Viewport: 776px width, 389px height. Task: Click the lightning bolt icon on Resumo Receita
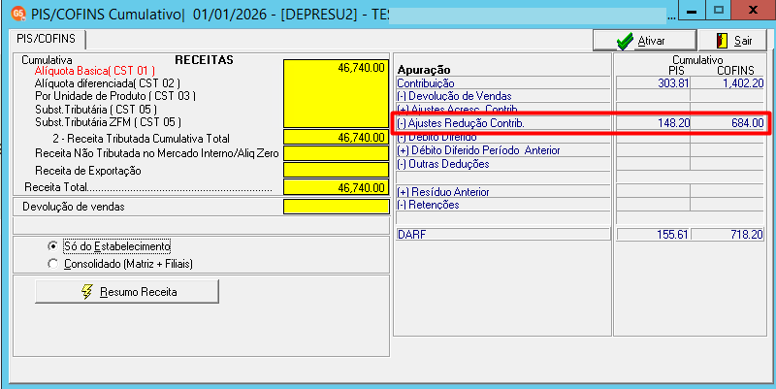coord(86,291)
